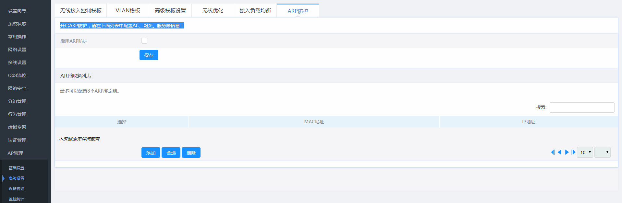Image resolution: width=622 pixels, height=203 pixels.
Task: Select the 无线优化 tab
Action: click(213, 11)
